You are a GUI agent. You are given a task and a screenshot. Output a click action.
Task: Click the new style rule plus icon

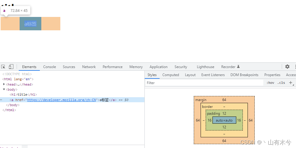[291, 83]
